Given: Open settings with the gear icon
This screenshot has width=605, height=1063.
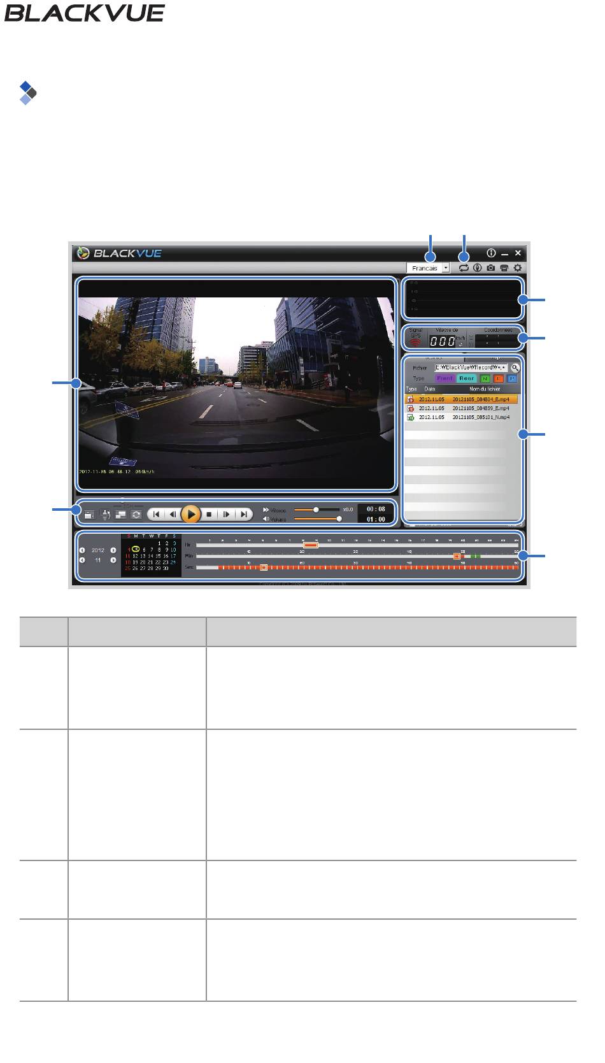Looking at the screenshot, I should (x=518, y=268).
